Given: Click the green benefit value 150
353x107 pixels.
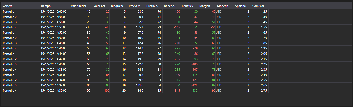Looking at the screenshot, I should (171, 22).
